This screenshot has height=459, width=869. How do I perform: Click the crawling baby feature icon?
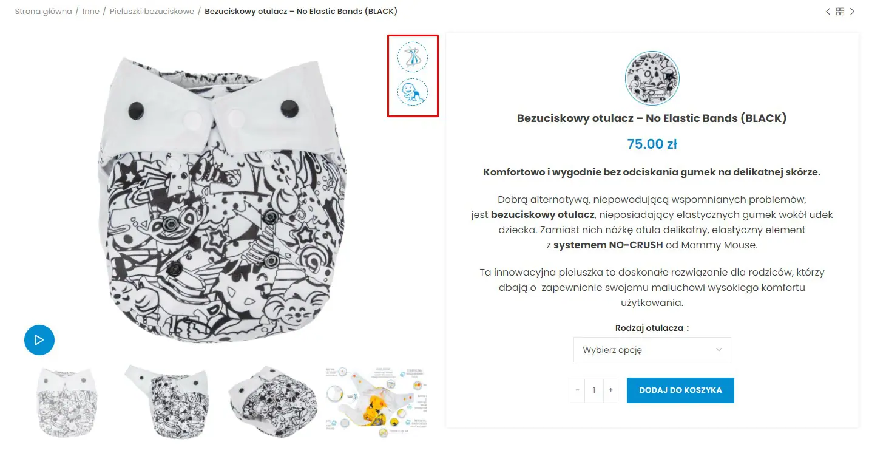[413, 92]
